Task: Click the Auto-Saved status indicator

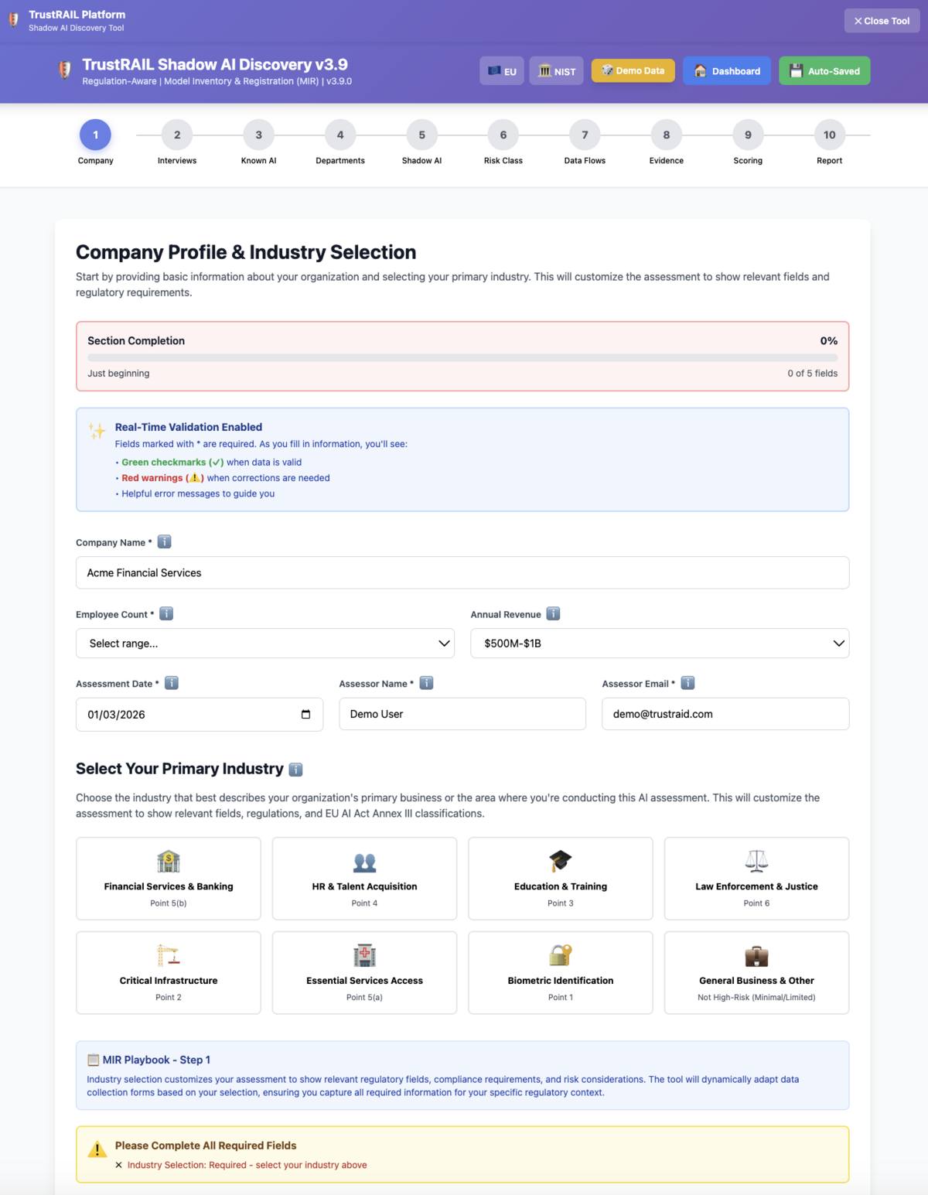Action: tap(824, 70)
